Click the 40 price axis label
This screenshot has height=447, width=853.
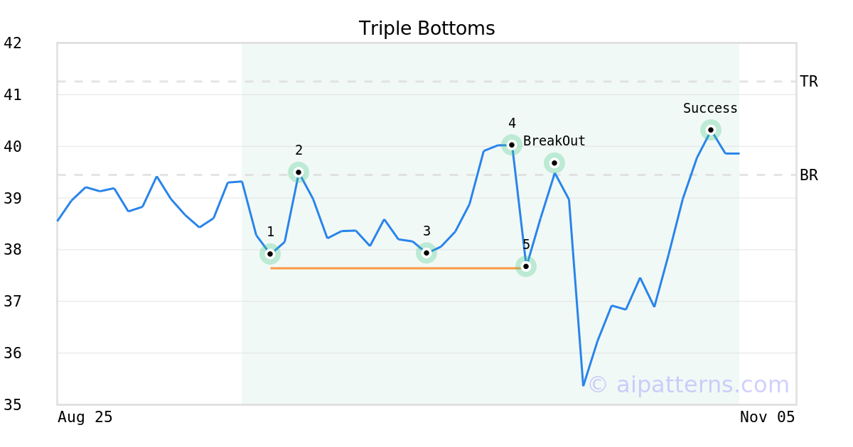13,147
